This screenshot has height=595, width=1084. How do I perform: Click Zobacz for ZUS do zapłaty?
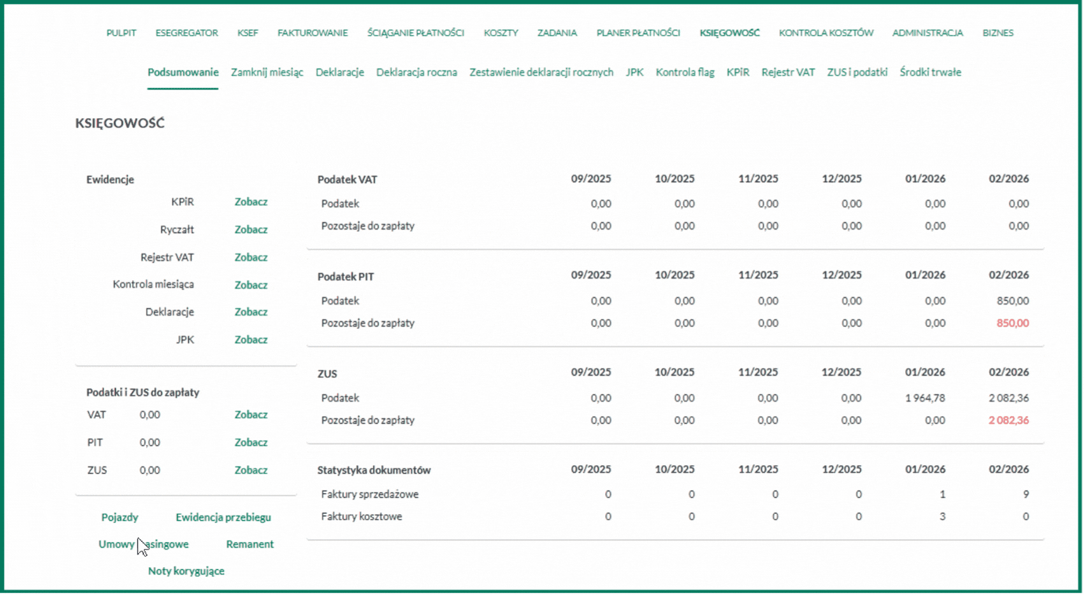251,471
